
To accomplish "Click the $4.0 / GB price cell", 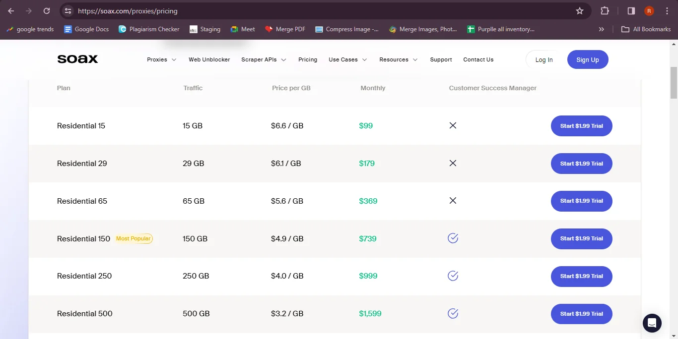I will click(287, 276).
